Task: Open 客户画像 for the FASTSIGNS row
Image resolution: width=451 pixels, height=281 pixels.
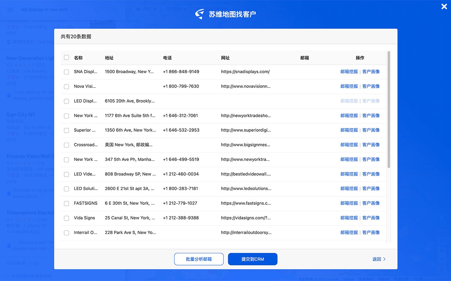Action: [371, 203]
